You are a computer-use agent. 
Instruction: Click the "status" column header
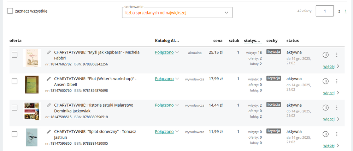tap(293, 40)
